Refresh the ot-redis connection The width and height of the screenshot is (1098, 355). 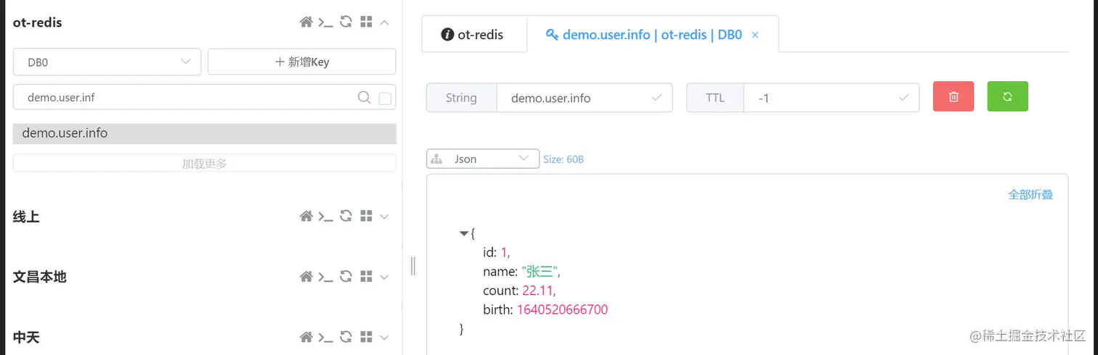346,22
